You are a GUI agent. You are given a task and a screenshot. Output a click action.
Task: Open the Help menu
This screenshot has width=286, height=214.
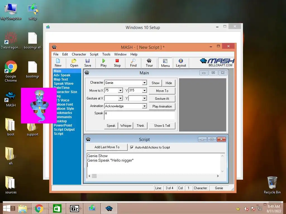(x=134, y=54)
